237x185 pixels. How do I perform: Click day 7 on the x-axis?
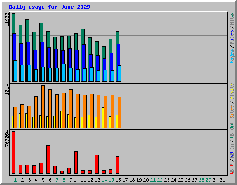[x=57, y=180]
